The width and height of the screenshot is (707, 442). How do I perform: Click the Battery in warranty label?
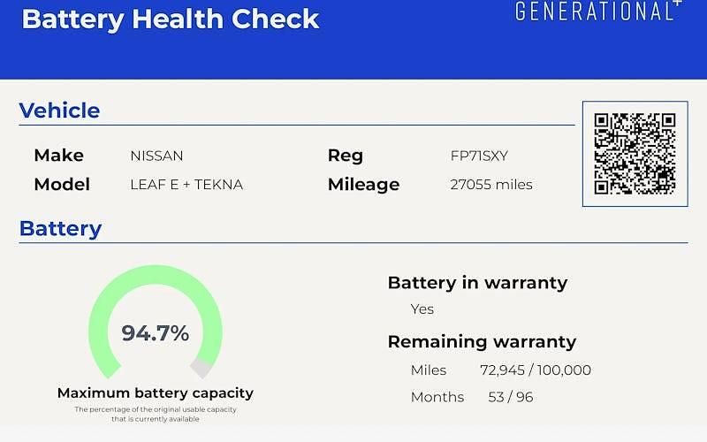click(x=477, y=283)
